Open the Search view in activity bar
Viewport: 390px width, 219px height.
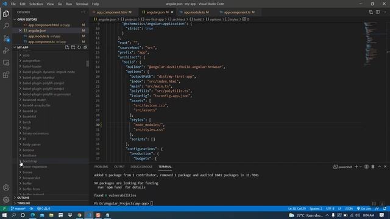tap(6, 26)
